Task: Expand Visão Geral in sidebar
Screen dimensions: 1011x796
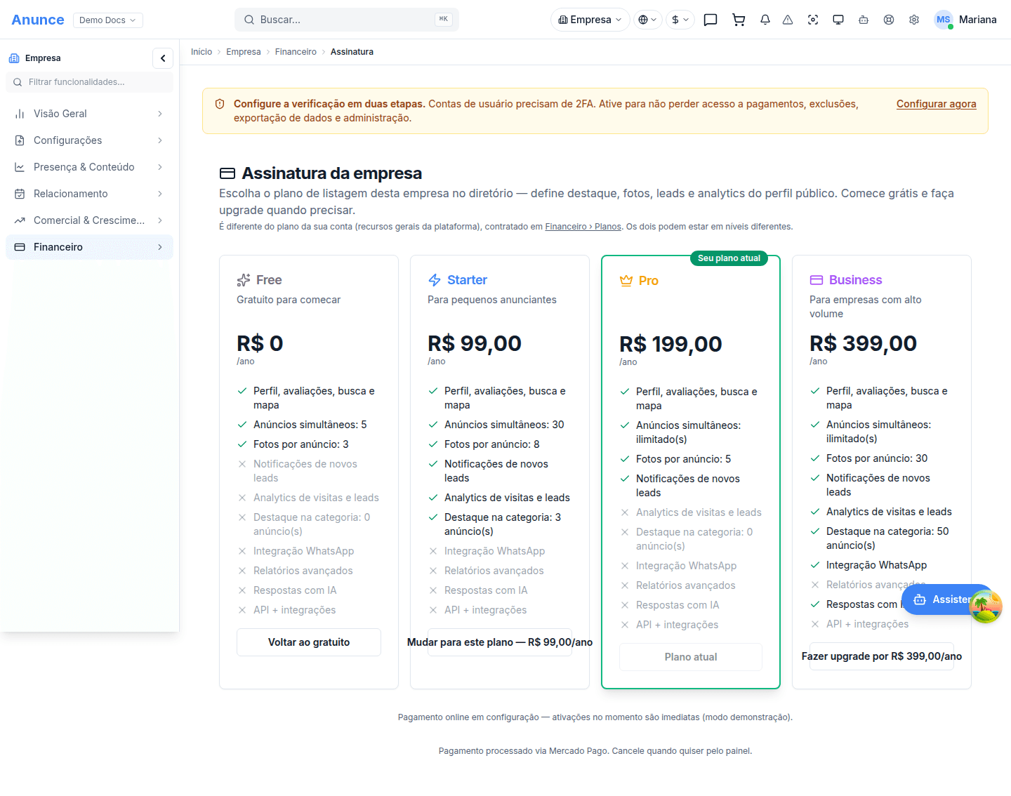Action: pyautogui.click(x=89, y=114)
